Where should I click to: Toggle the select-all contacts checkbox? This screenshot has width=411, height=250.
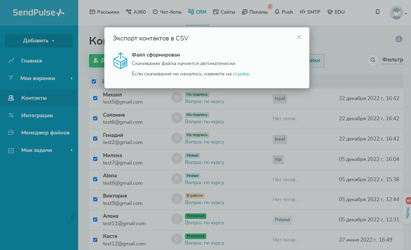coord(94,81)
